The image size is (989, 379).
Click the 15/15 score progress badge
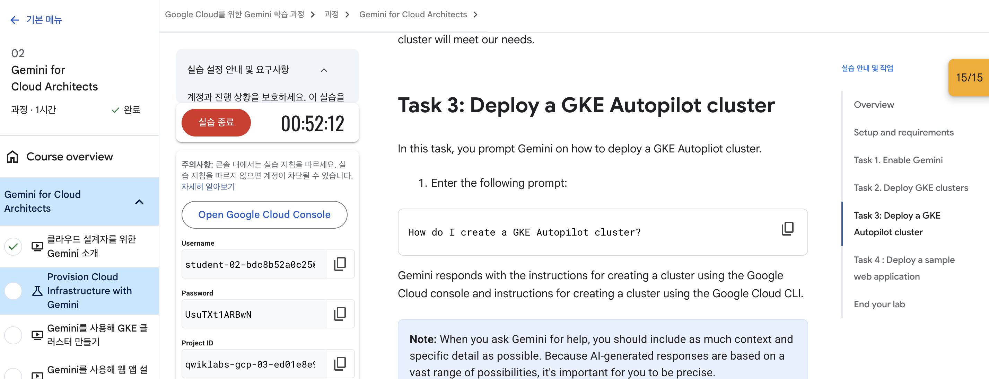click(969, 78)
